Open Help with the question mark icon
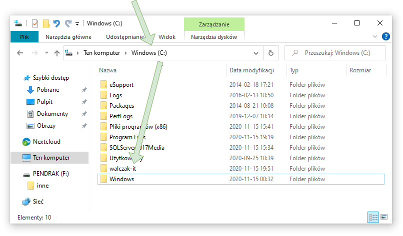 coord(386,36)
